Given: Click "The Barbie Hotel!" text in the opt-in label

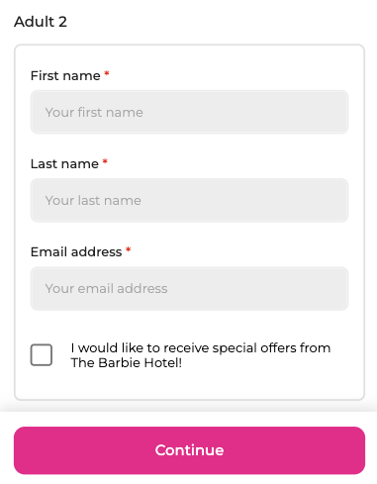Looking at the screenshot, I should (127, 363).
